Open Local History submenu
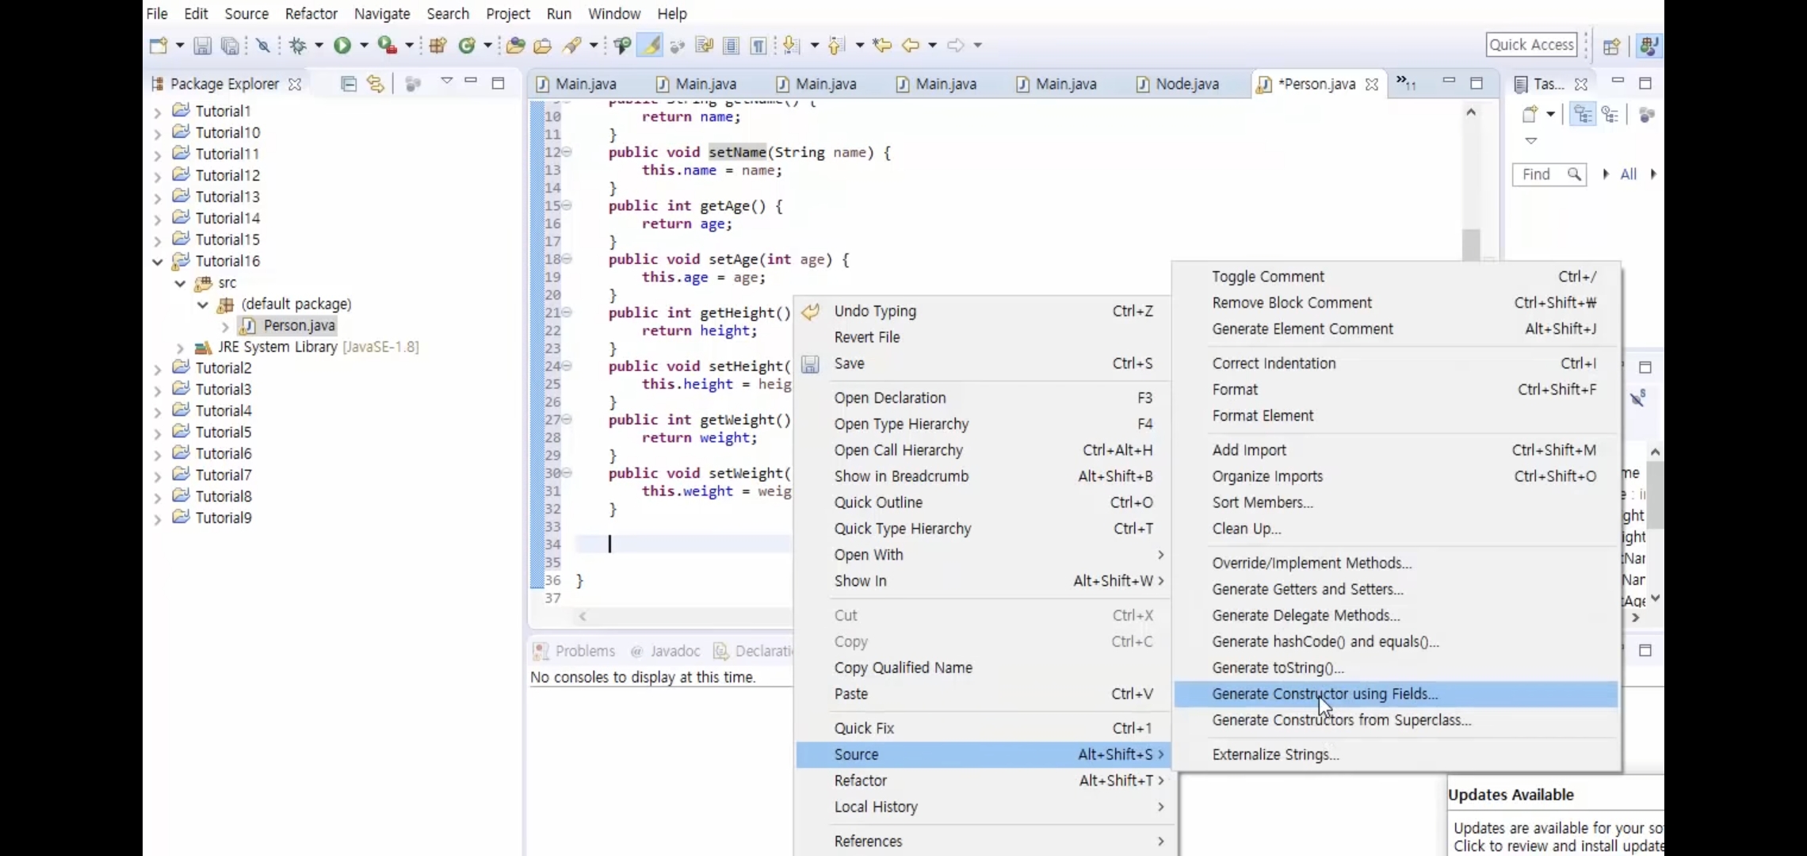This screenshot has height=856, width=1807. click(x=983, y=806)
